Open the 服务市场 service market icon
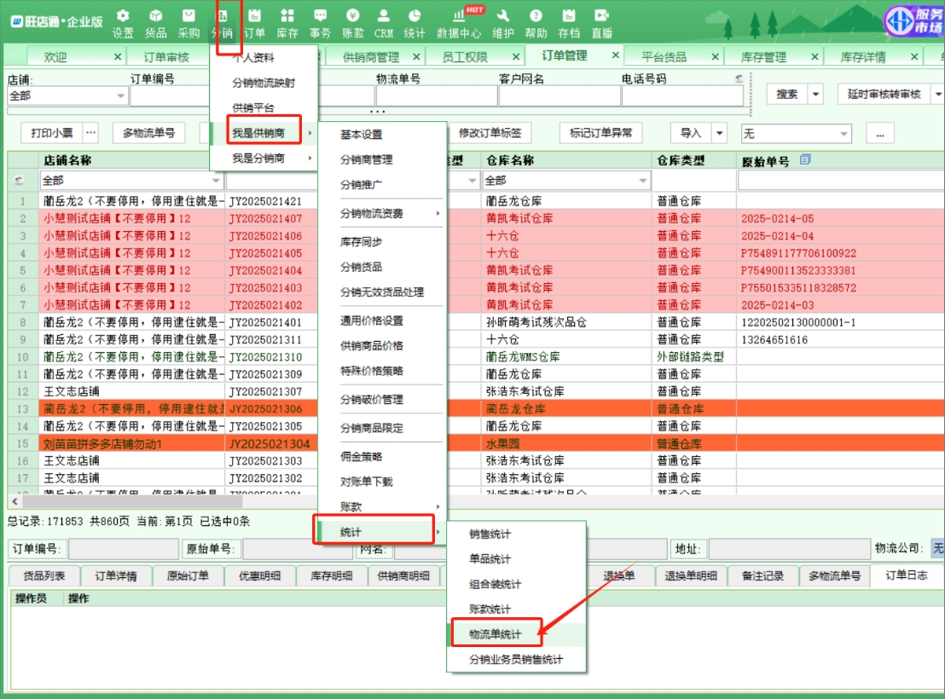Viewport: 945px width, 699px height. point(912,21)
